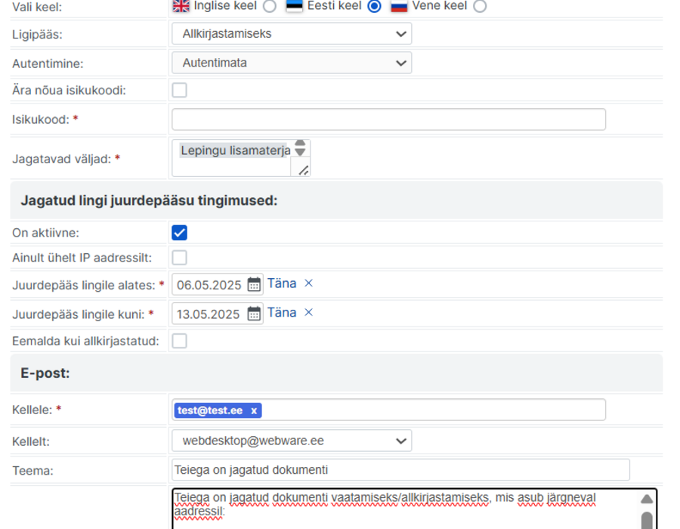Focus the Isikukood input field

(x=388, y=119)
